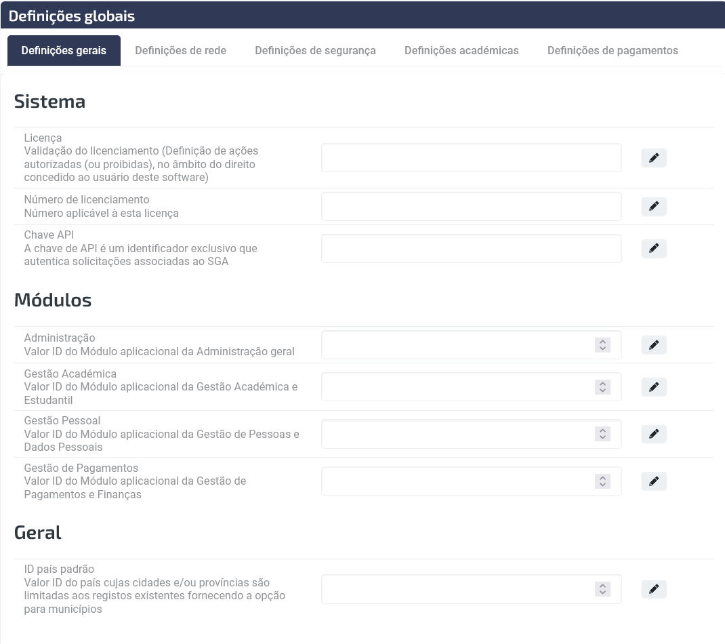This screenshot has height=644, width=725.
Task: Click the Administração number field
Action: [x=471, y=344]
